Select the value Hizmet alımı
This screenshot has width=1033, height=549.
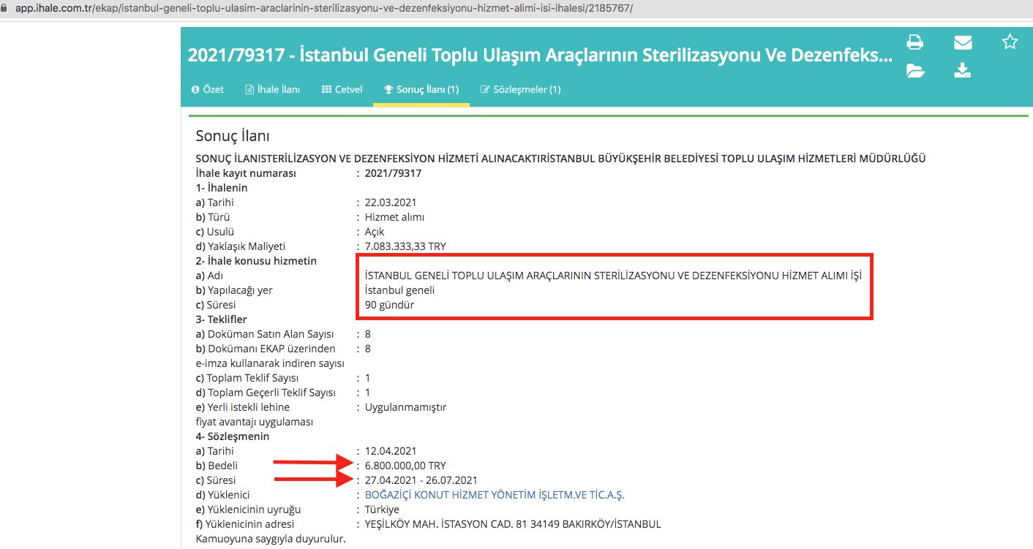click(394, 217)
